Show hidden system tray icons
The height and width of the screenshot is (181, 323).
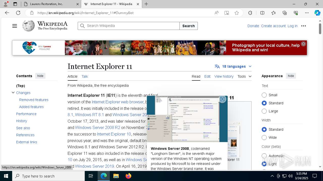(272, 176)
